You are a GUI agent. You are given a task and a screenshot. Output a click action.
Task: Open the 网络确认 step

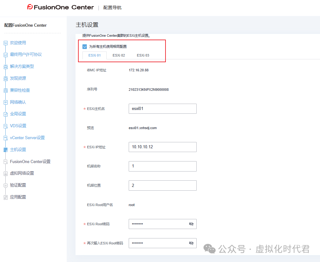point(18,102)
